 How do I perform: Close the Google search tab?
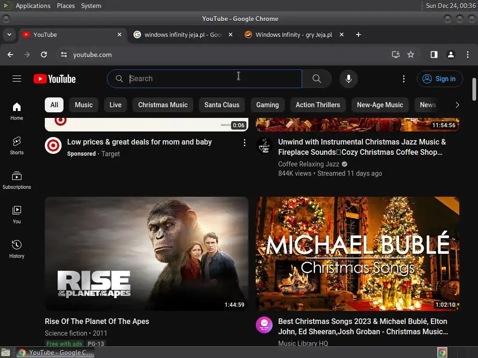[231, 34]
